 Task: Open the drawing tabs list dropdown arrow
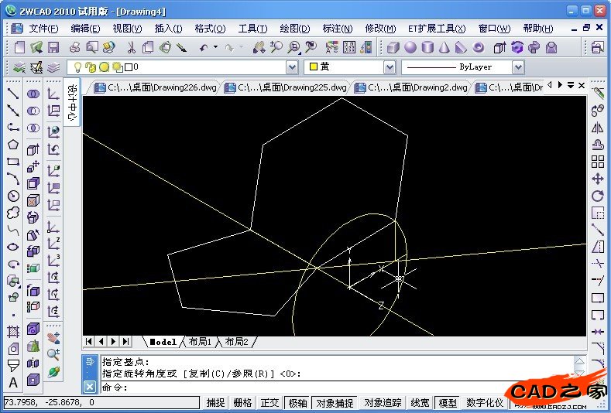click(x=571, y=85)
